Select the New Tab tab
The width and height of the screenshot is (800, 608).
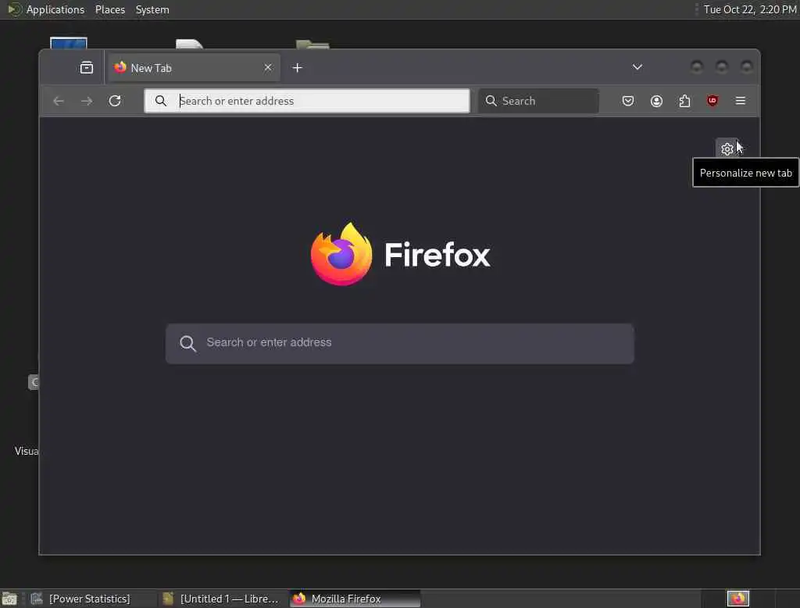point(194,67)
